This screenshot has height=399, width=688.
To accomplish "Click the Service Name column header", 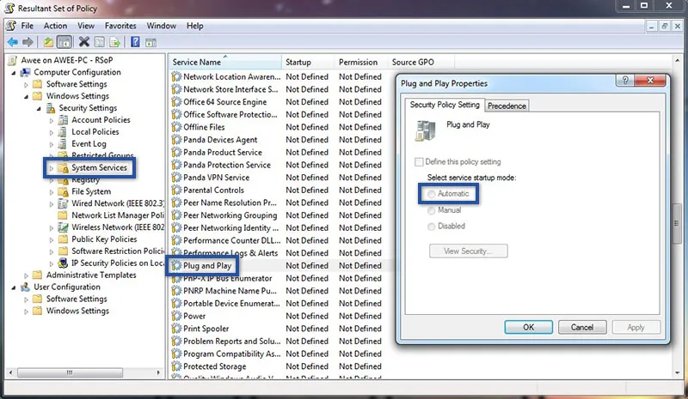I will 197,62.
